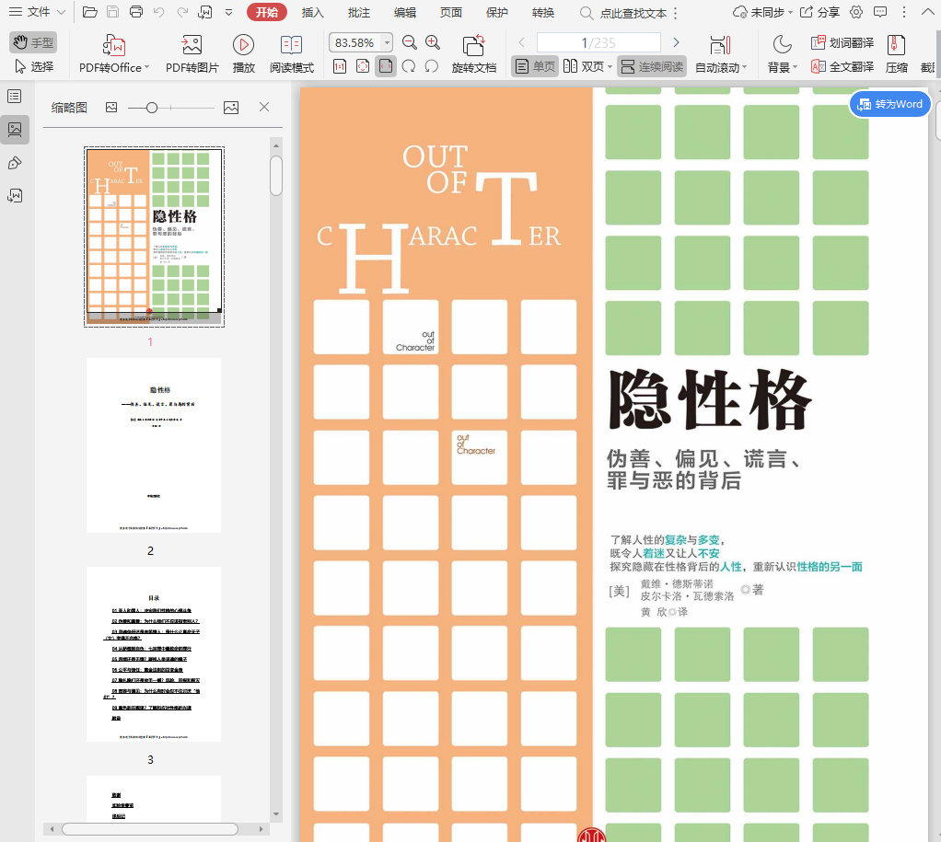Activate the 手型 hand tool
Image resolution: width=941 pixels, height=842 pixels.
coord(33,42)
